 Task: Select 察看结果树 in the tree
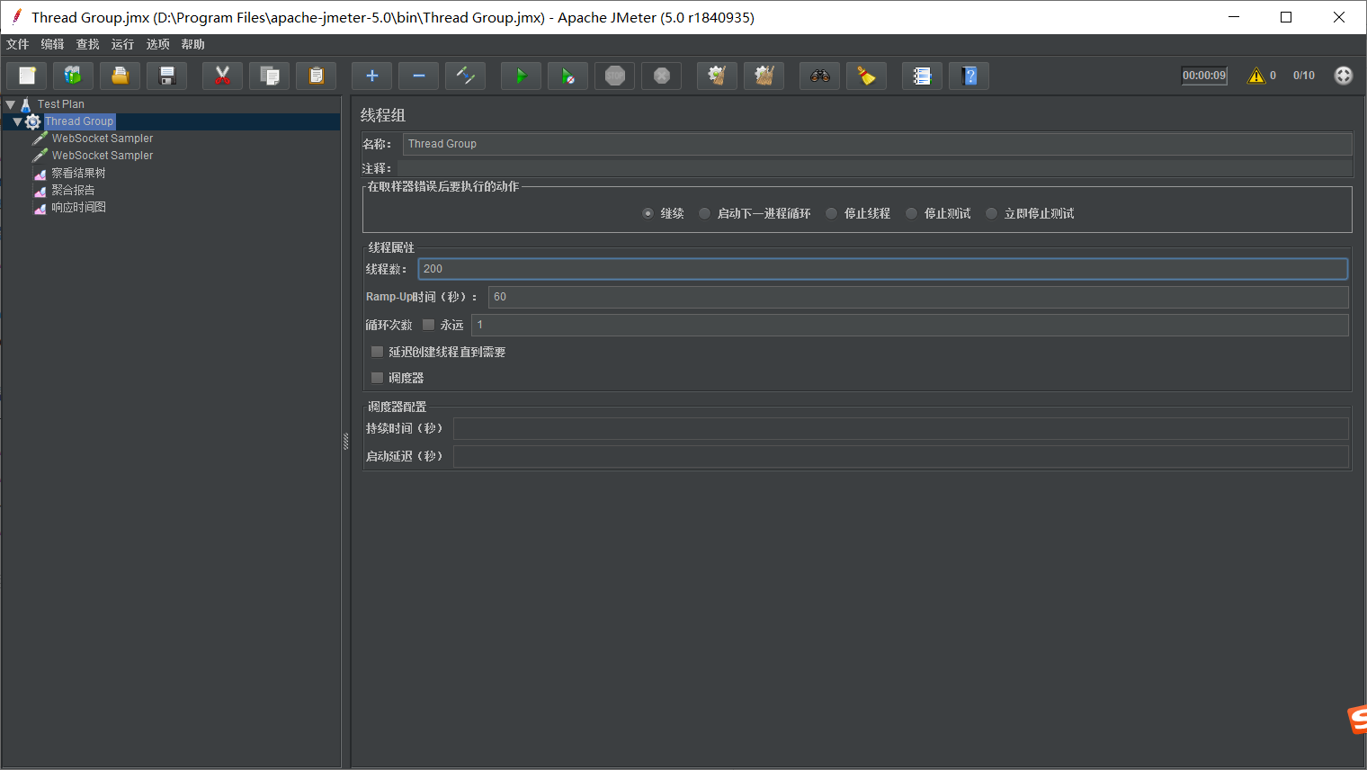78,173
